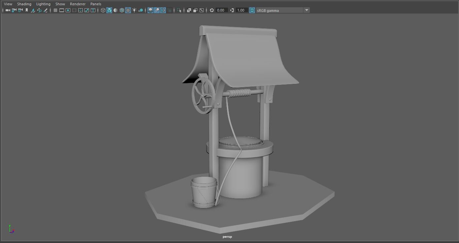Show the Resolution Gate
Viewport: 459px width, 243px height.
coord(68,10)
